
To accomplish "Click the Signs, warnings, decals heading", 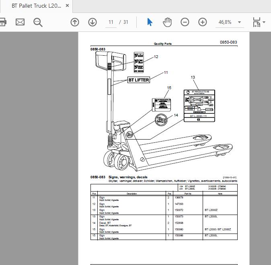I will tap(128, 177).
